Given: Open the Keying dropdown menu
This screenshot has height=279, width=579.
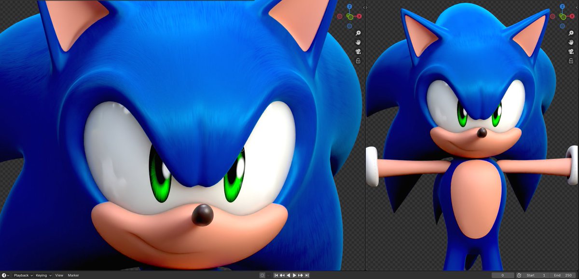Looking at the screenshot, I should (x=43, y=275).
